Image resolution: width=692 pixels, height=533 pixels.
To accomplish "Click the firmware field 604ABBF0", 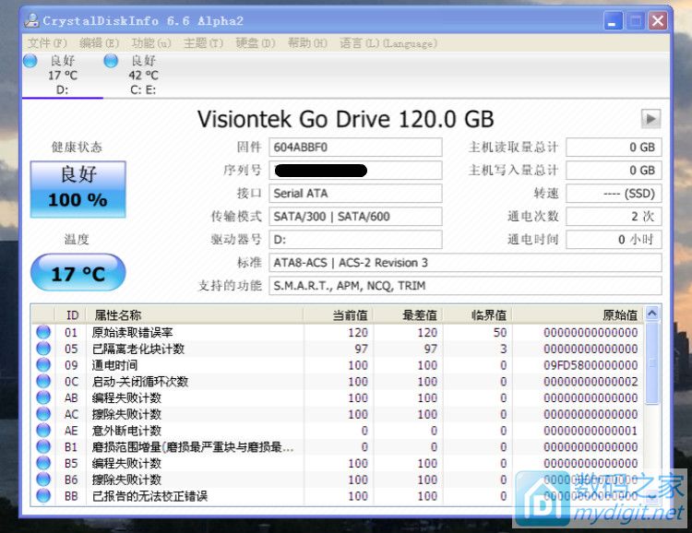I will pos(355,147).
